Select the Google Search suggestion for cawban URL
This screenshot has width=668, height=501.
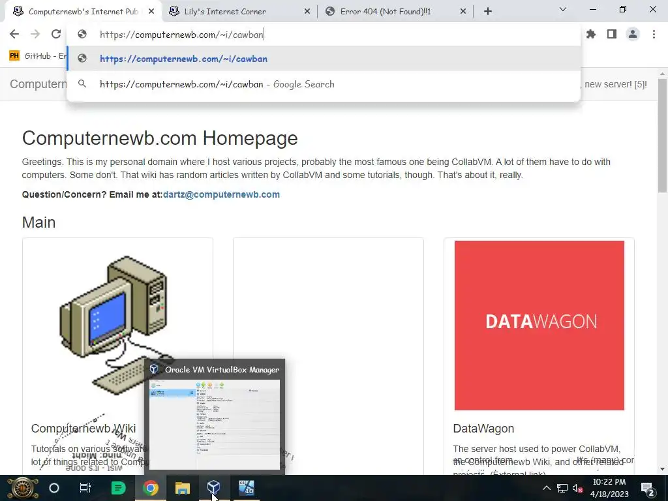tap(324, 84)
